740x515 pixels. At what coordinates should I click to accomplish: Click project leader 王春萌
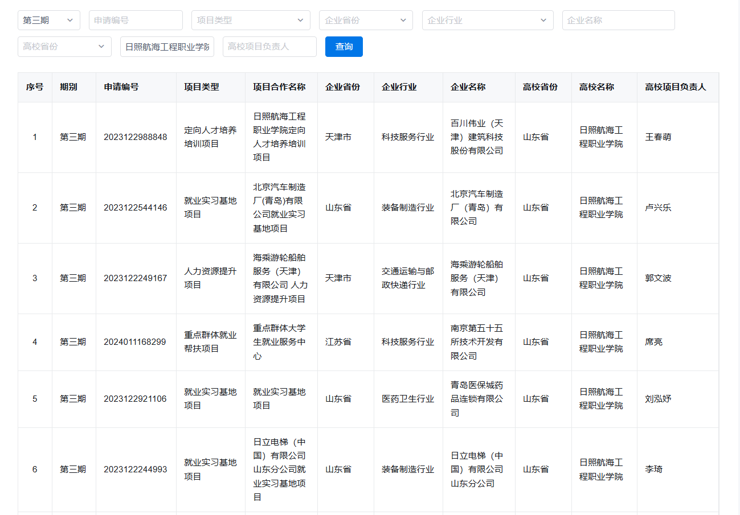point(658,137)
